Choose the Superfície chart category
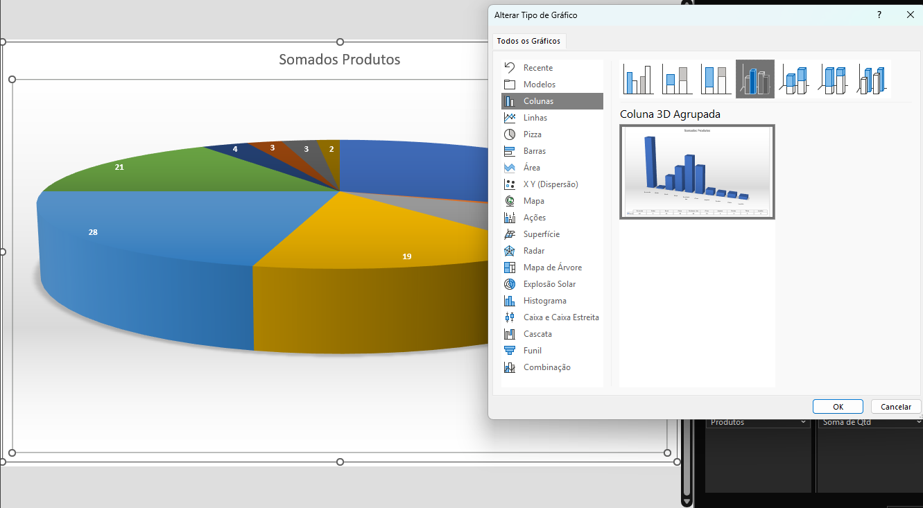The height and width of the screenshot is (508, 923). (x=552, y=234)
